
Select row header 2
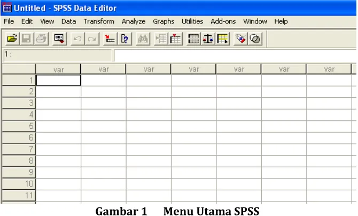click(19, 91)
